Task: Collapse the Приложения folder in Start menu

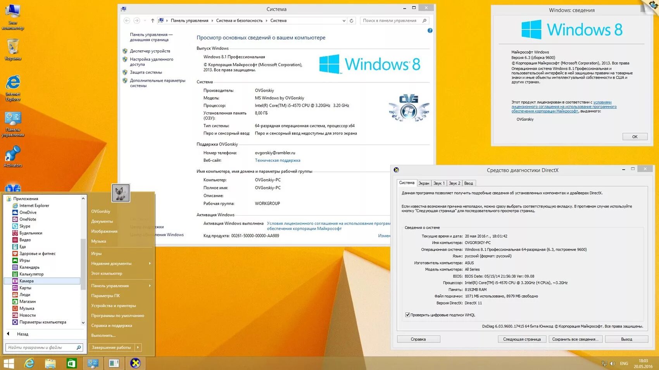Action: pos(9,199)
